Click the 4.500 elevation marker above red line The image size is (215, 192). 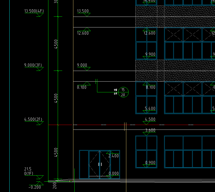[150, 119]
